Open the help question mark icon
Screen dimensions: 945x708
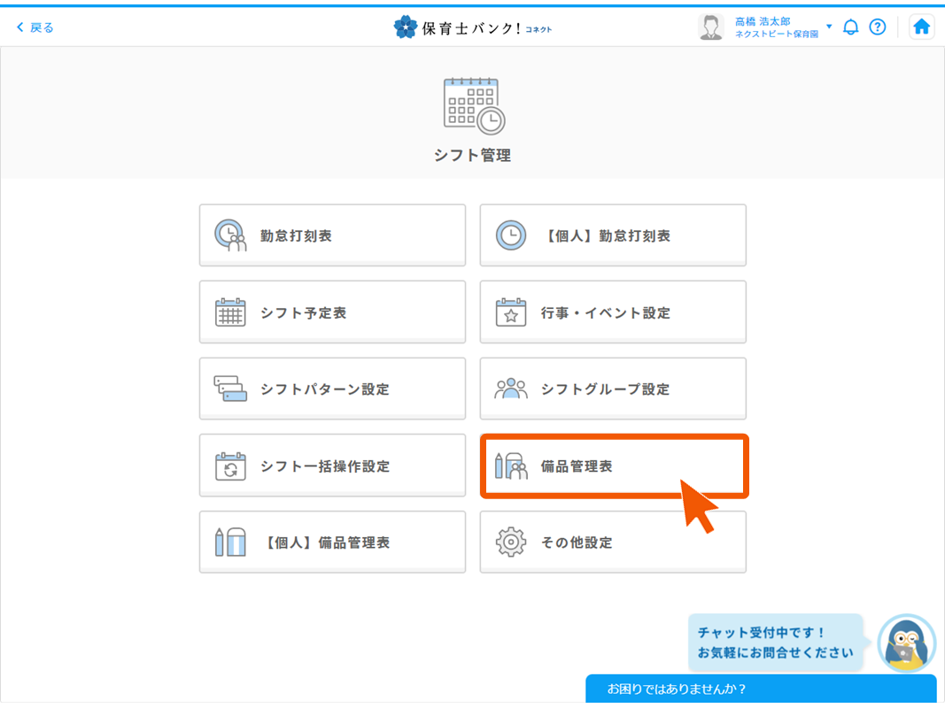877,27
